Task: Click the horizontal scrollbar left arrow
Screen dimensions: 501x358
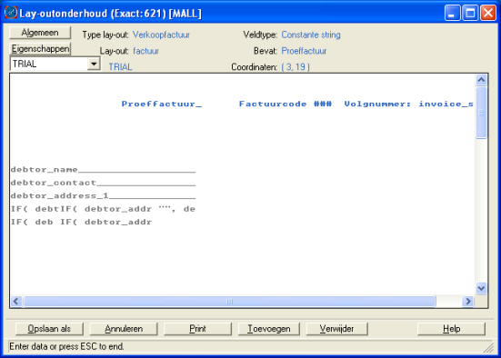Action: point(16,301)
